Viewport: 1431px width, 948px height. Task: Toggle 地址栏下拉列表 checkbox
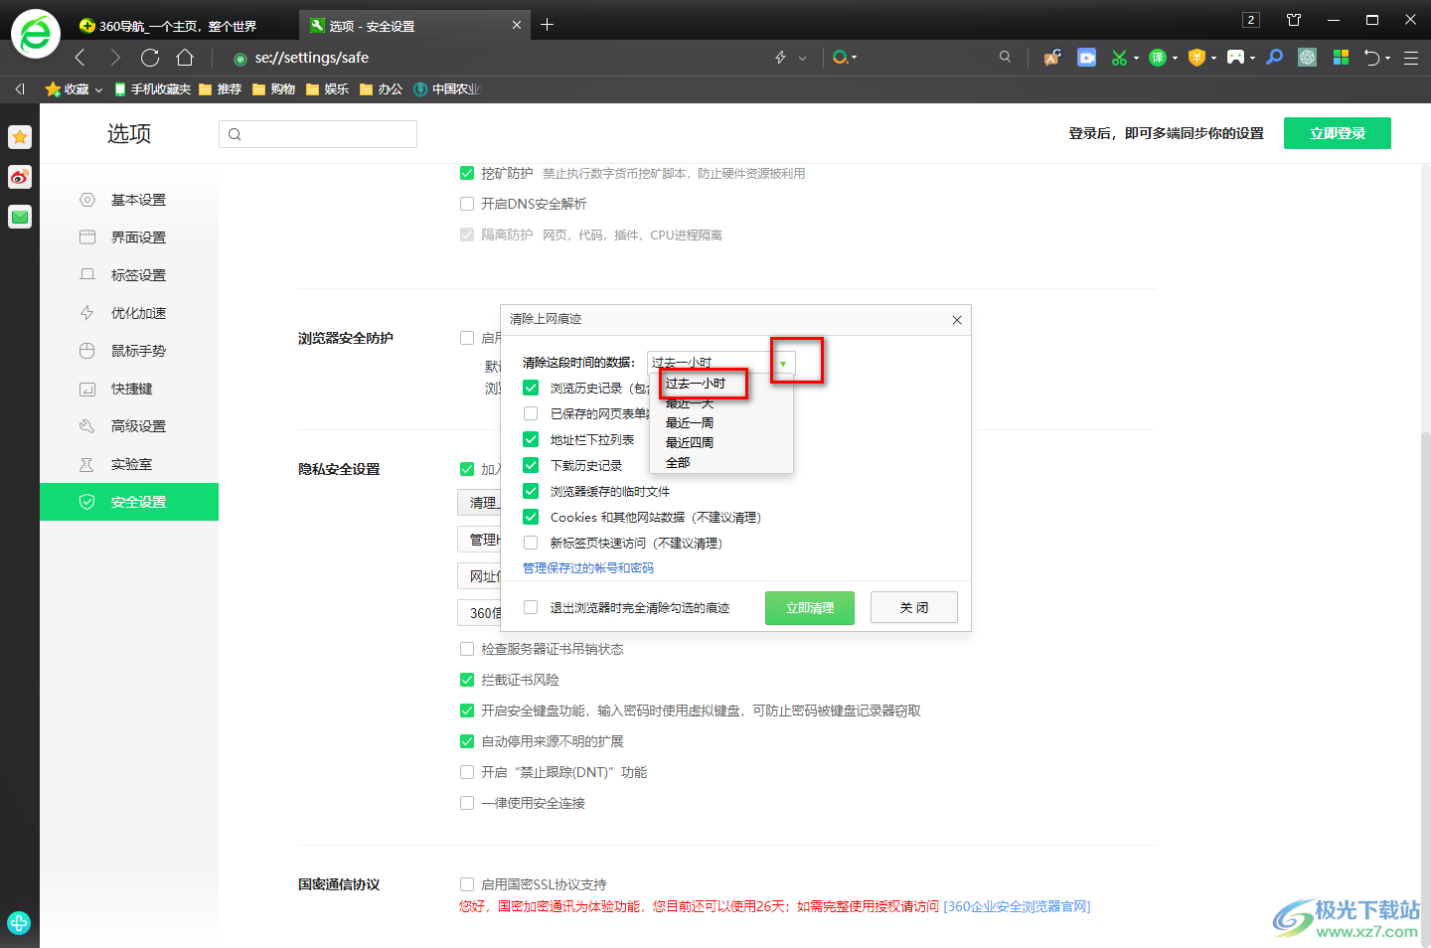coord(531,439)
